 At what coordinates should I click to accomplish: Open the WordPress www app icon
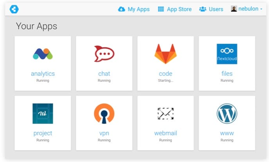coord(227,113)
